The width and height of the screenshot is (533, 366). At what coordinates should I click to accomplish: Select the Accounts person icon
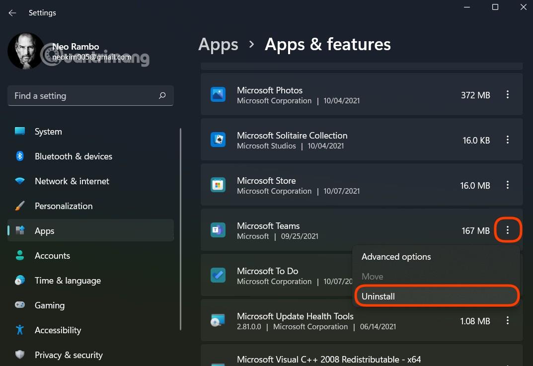[x=20, y=255]
